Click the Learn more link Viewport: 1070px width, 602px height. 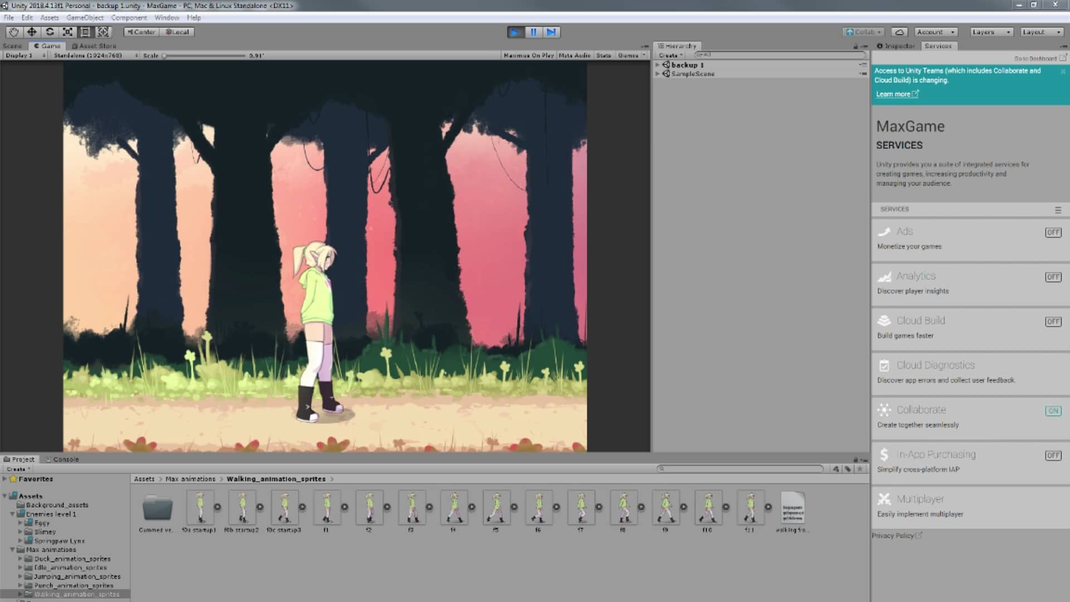point(894,94)
